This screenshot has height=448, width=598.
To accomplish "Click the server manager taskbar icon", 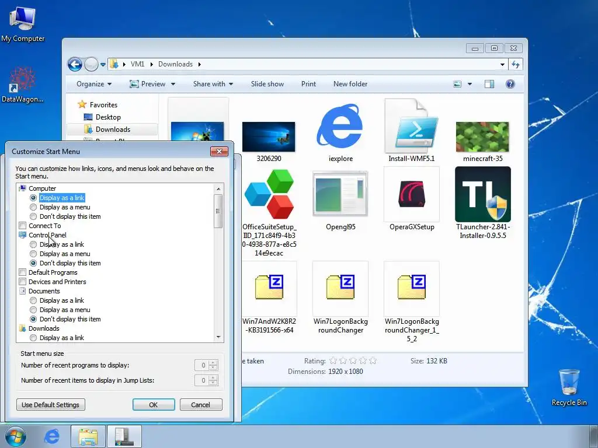I will 124,436.
